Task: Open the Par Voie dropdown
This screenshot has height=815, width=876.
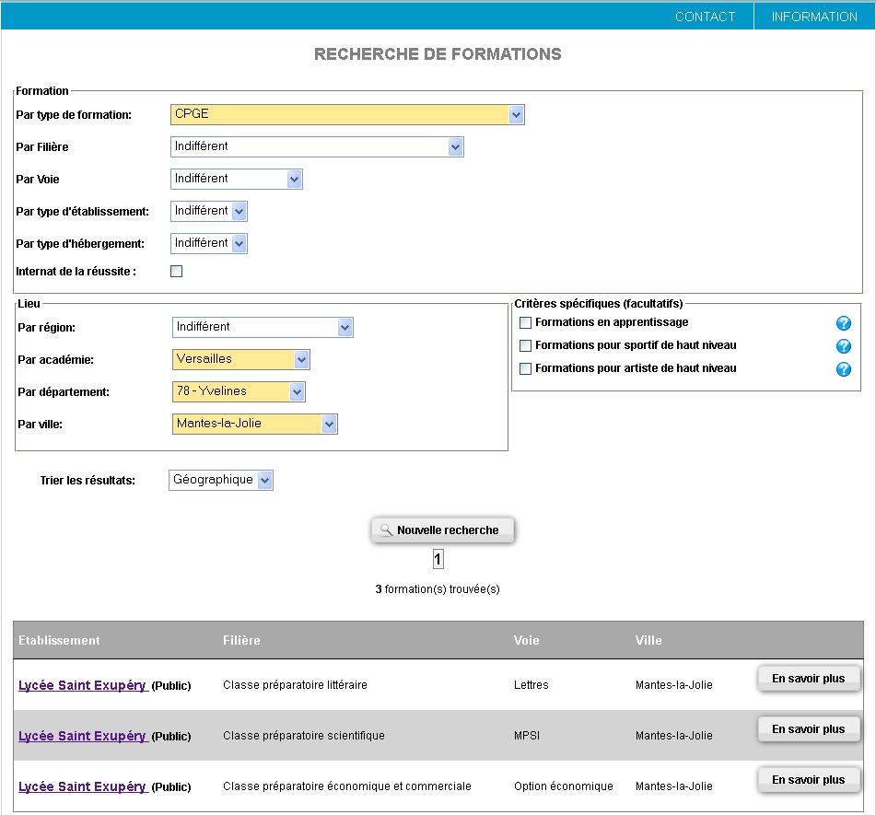Action: tap(237, 180)
